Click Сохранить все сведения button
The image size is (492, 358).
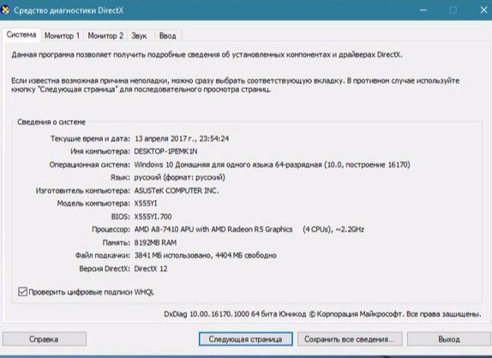tap(350, 339)
